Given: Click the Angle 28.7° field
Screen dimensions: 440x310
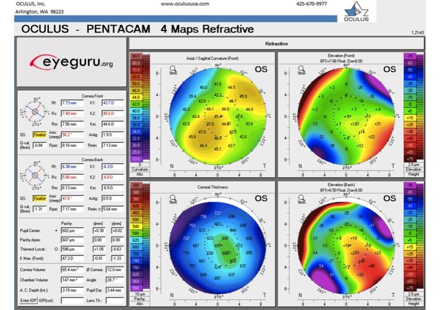Looking at the screenshot, I should pos(115,280).
